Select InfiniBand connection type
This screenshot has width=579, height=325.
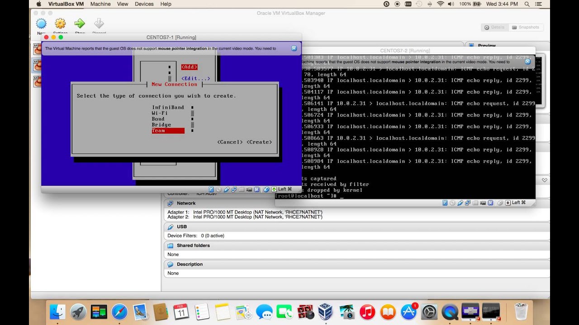(168, 107)
